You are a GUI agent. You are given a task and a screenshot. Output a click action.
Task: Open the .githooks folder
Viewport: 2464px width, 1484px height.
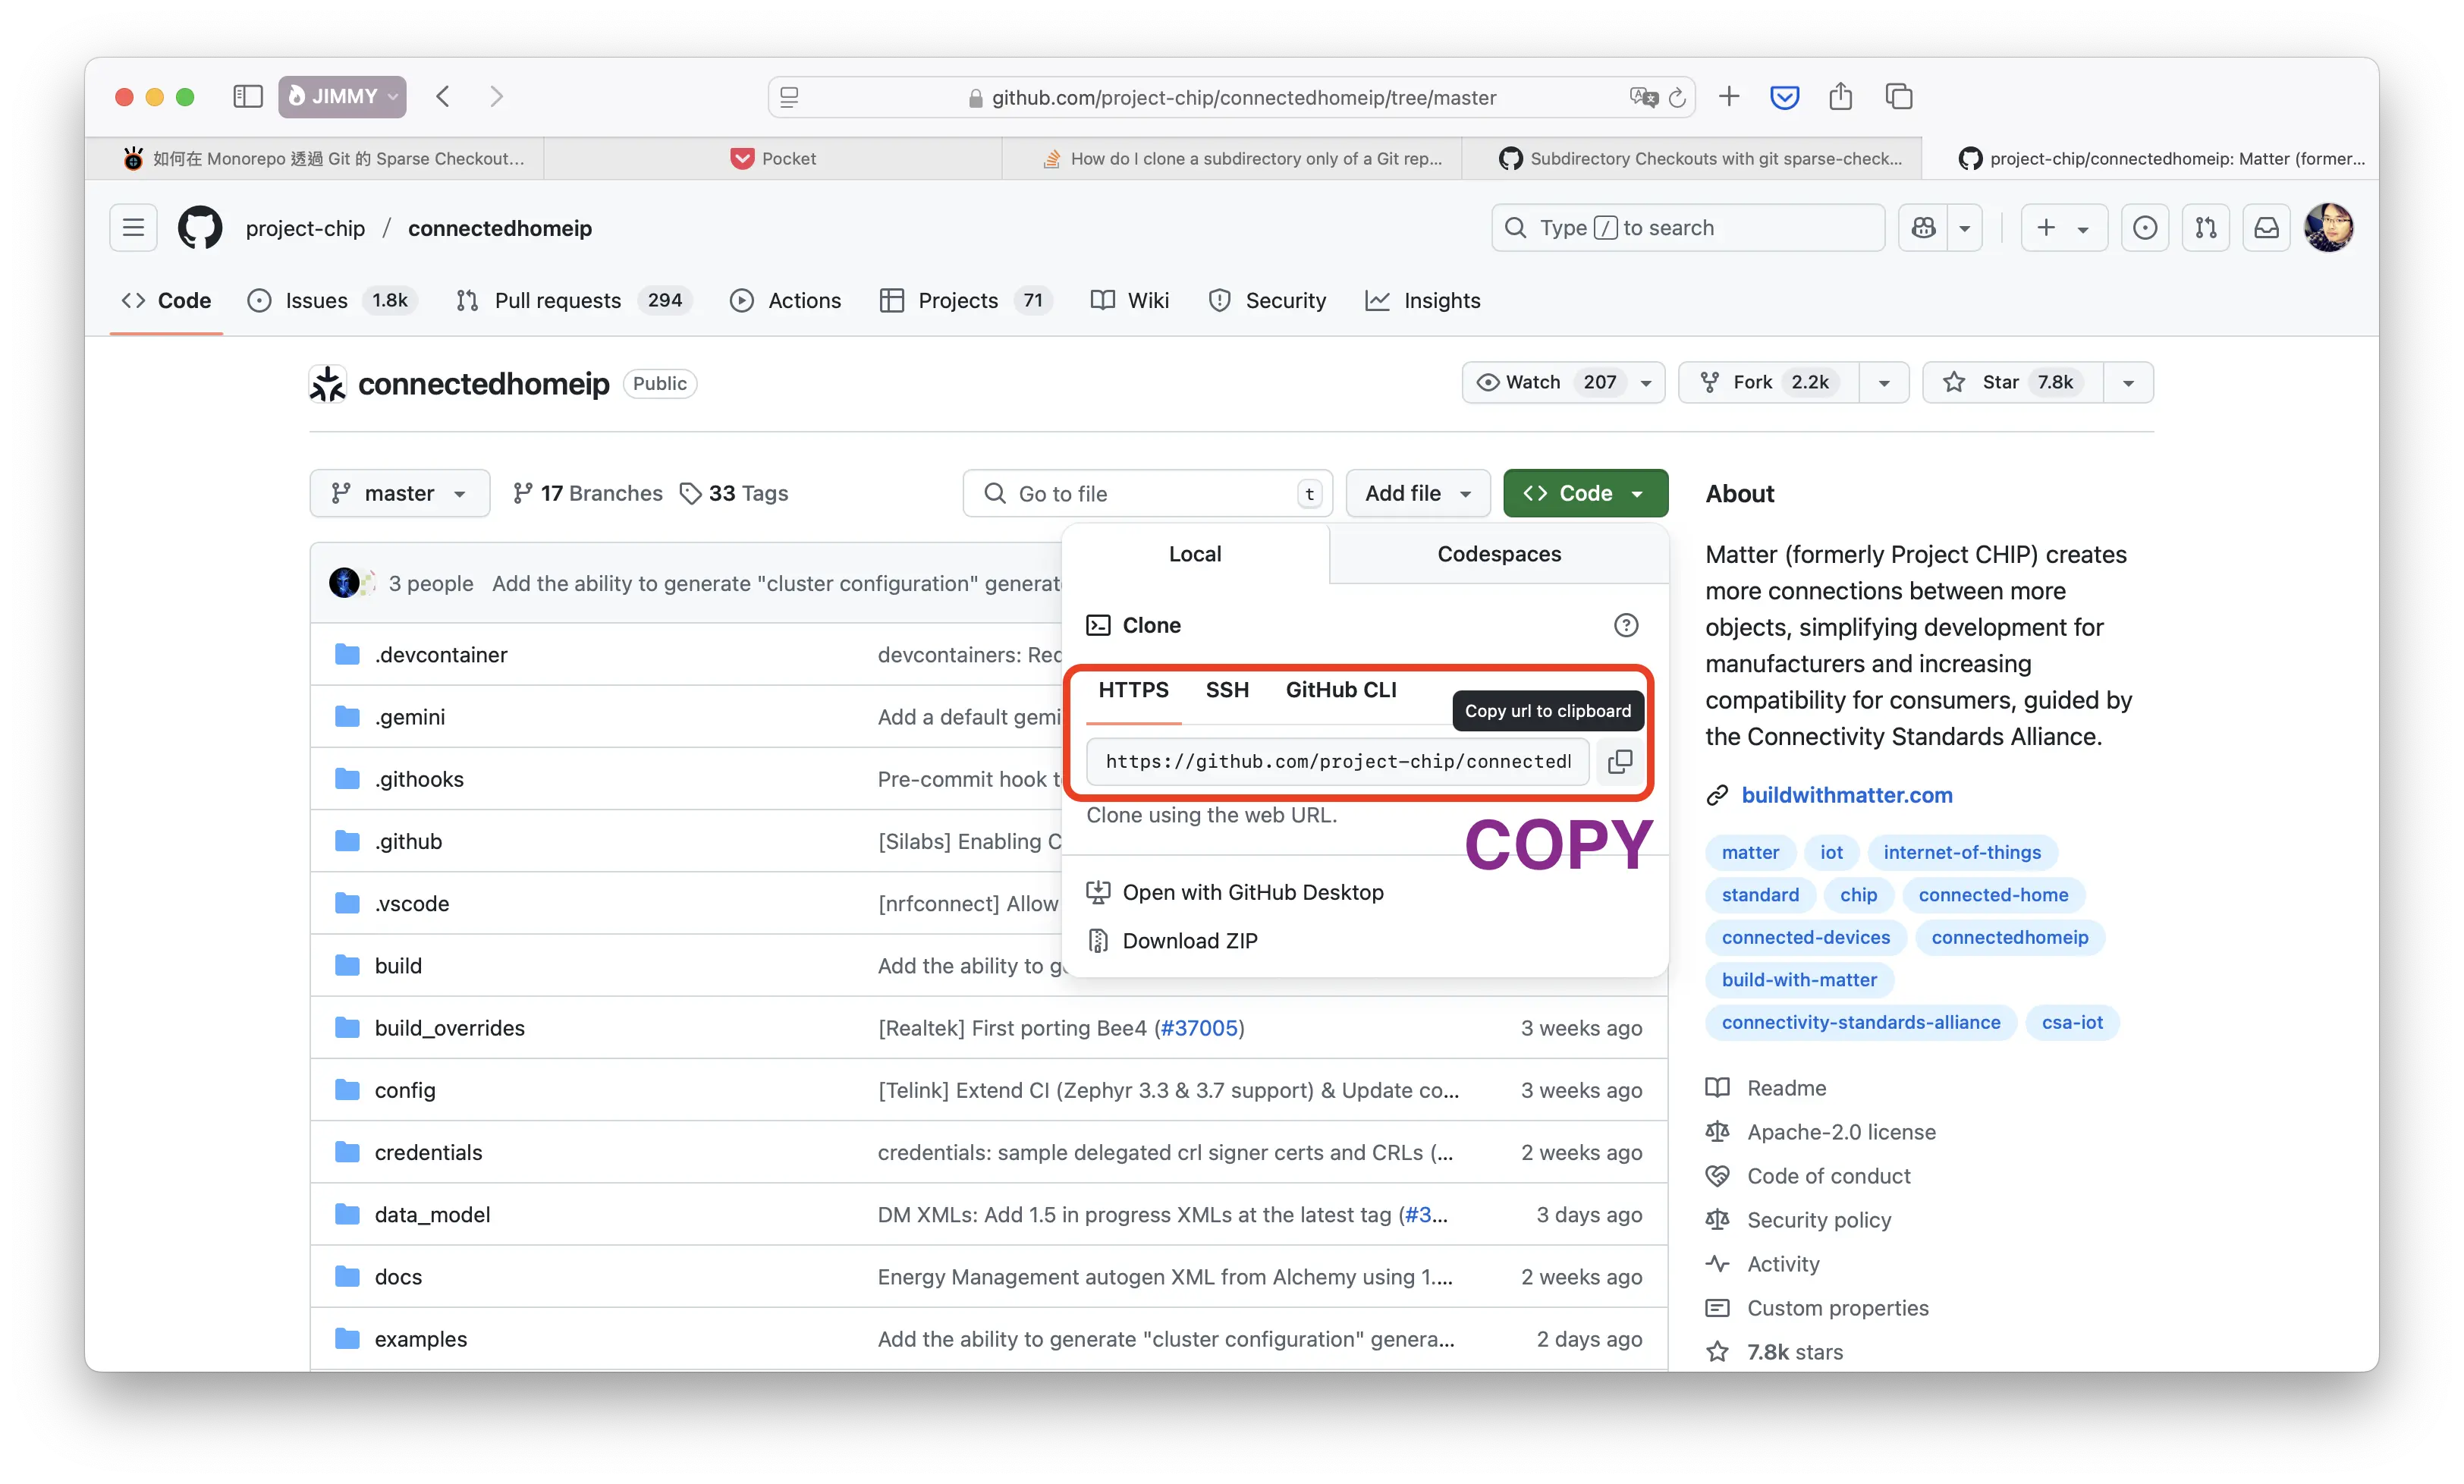tap(419, 779)
